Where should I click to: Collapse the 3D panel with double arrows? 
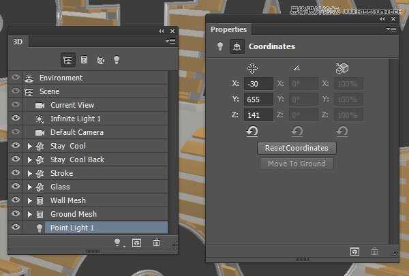pyautogui.click(x=161, y=31)
